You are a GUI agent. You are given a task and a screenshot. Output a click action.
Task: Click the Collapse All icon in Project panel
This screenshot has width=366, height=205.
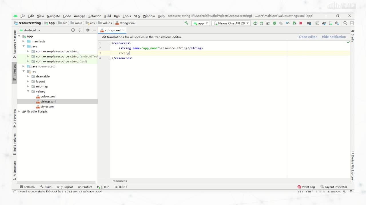tap(79, 30)
